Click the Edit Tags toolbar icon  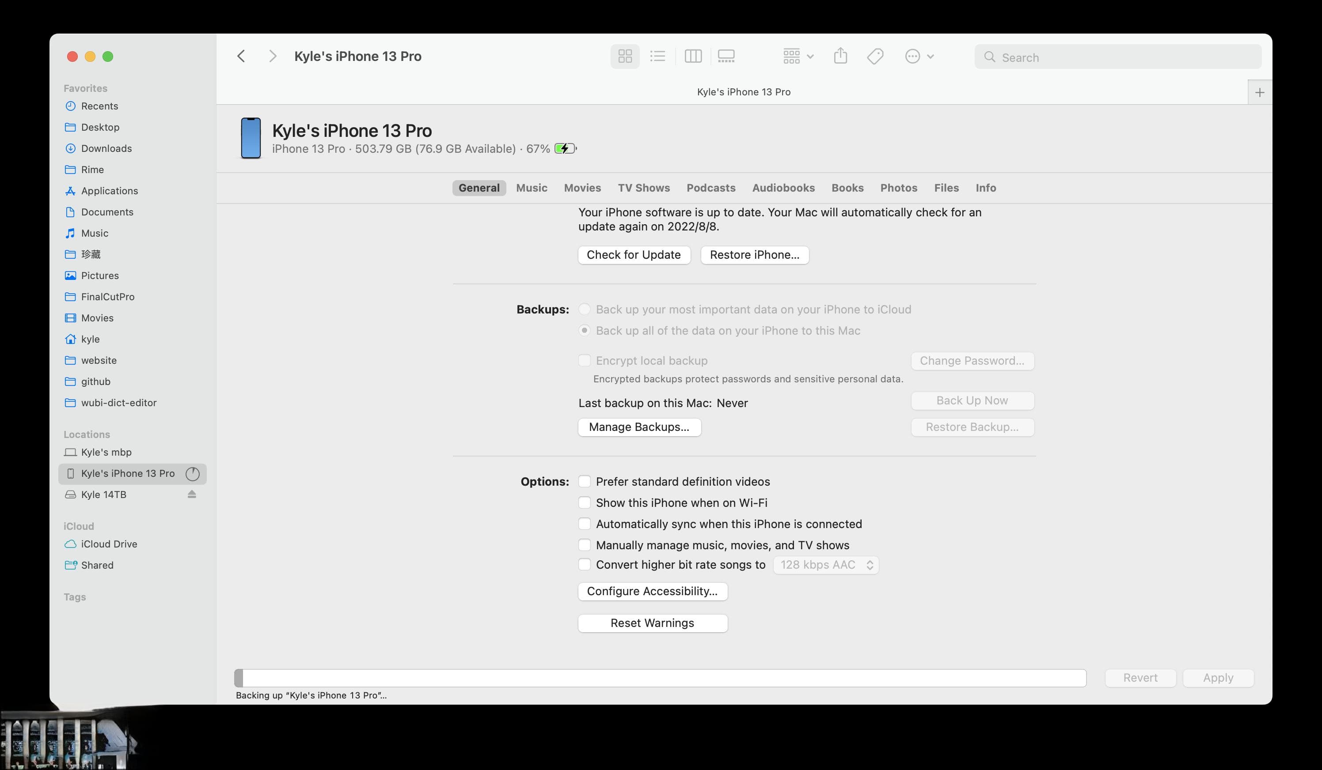pyautogui.click(x=875, y=56)
